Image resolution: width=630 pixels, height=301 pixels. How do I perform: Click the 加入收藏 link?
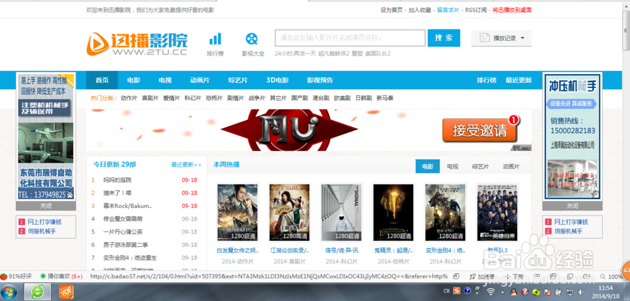click(x=420, y=10)
